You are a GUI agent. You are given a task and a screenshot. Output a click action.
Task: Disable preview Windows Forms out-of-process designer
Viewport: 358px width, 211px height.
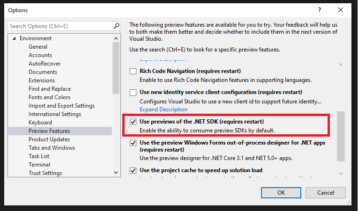[x=133, y=143]
